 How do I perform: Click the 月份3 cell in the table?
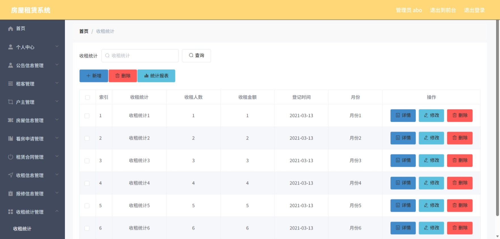click(355, 161)
